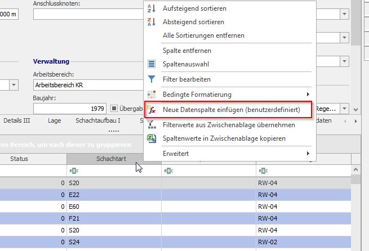Choose Spalte entfernen in the context menu
The width and height of the screenshot is (369, 251).
point(187,51)
